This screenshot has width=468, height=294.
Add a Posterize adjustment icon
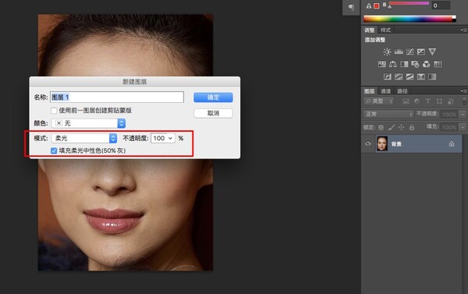[399, 77]
